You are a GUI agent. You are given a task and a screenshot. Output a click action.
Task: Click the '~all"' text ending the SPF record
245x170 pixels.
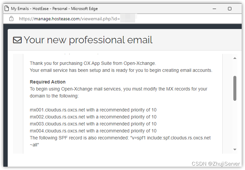(34, 145)
